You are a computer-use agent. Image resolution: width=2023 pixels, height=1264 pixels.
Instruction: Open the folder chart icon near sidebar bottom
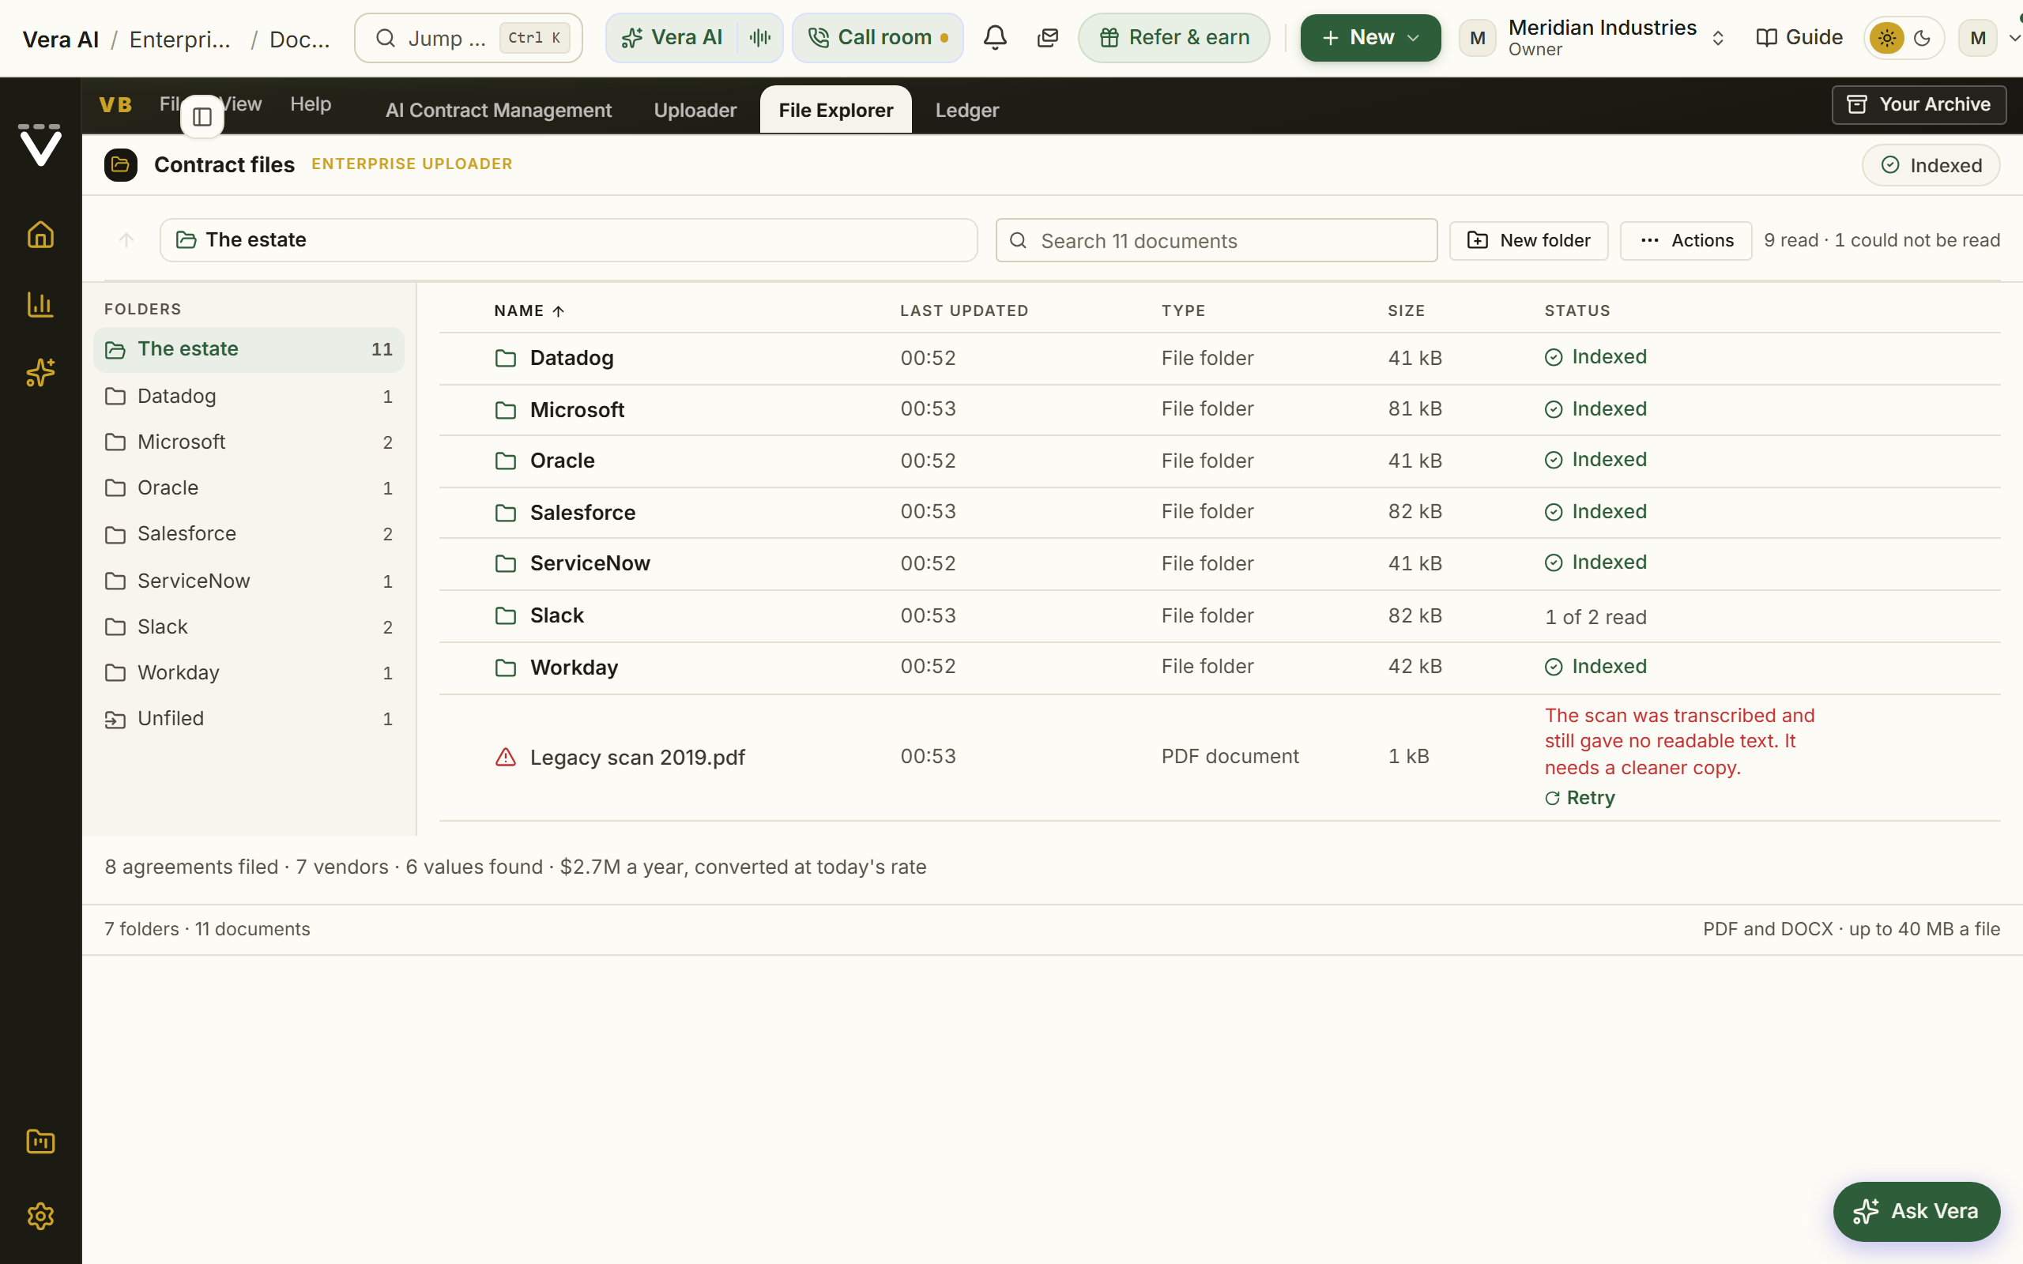click(40, 1141)
